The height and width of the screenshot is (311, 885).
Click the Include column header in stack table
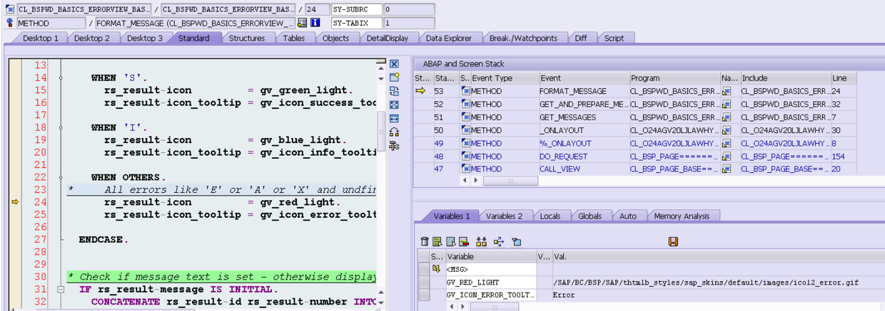click(x=785, y=78)
